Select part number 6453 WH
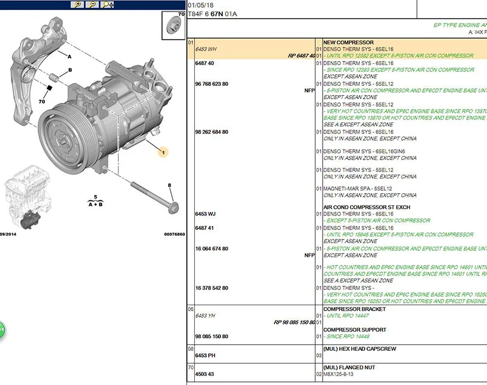The height and width of the screenshot is (385, 487). pos(206,49)
